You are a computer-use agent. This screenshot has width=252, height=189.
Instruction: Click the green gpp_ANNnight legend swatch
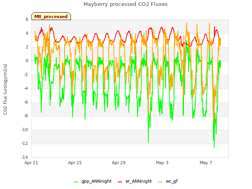click(x=76, y=182)
